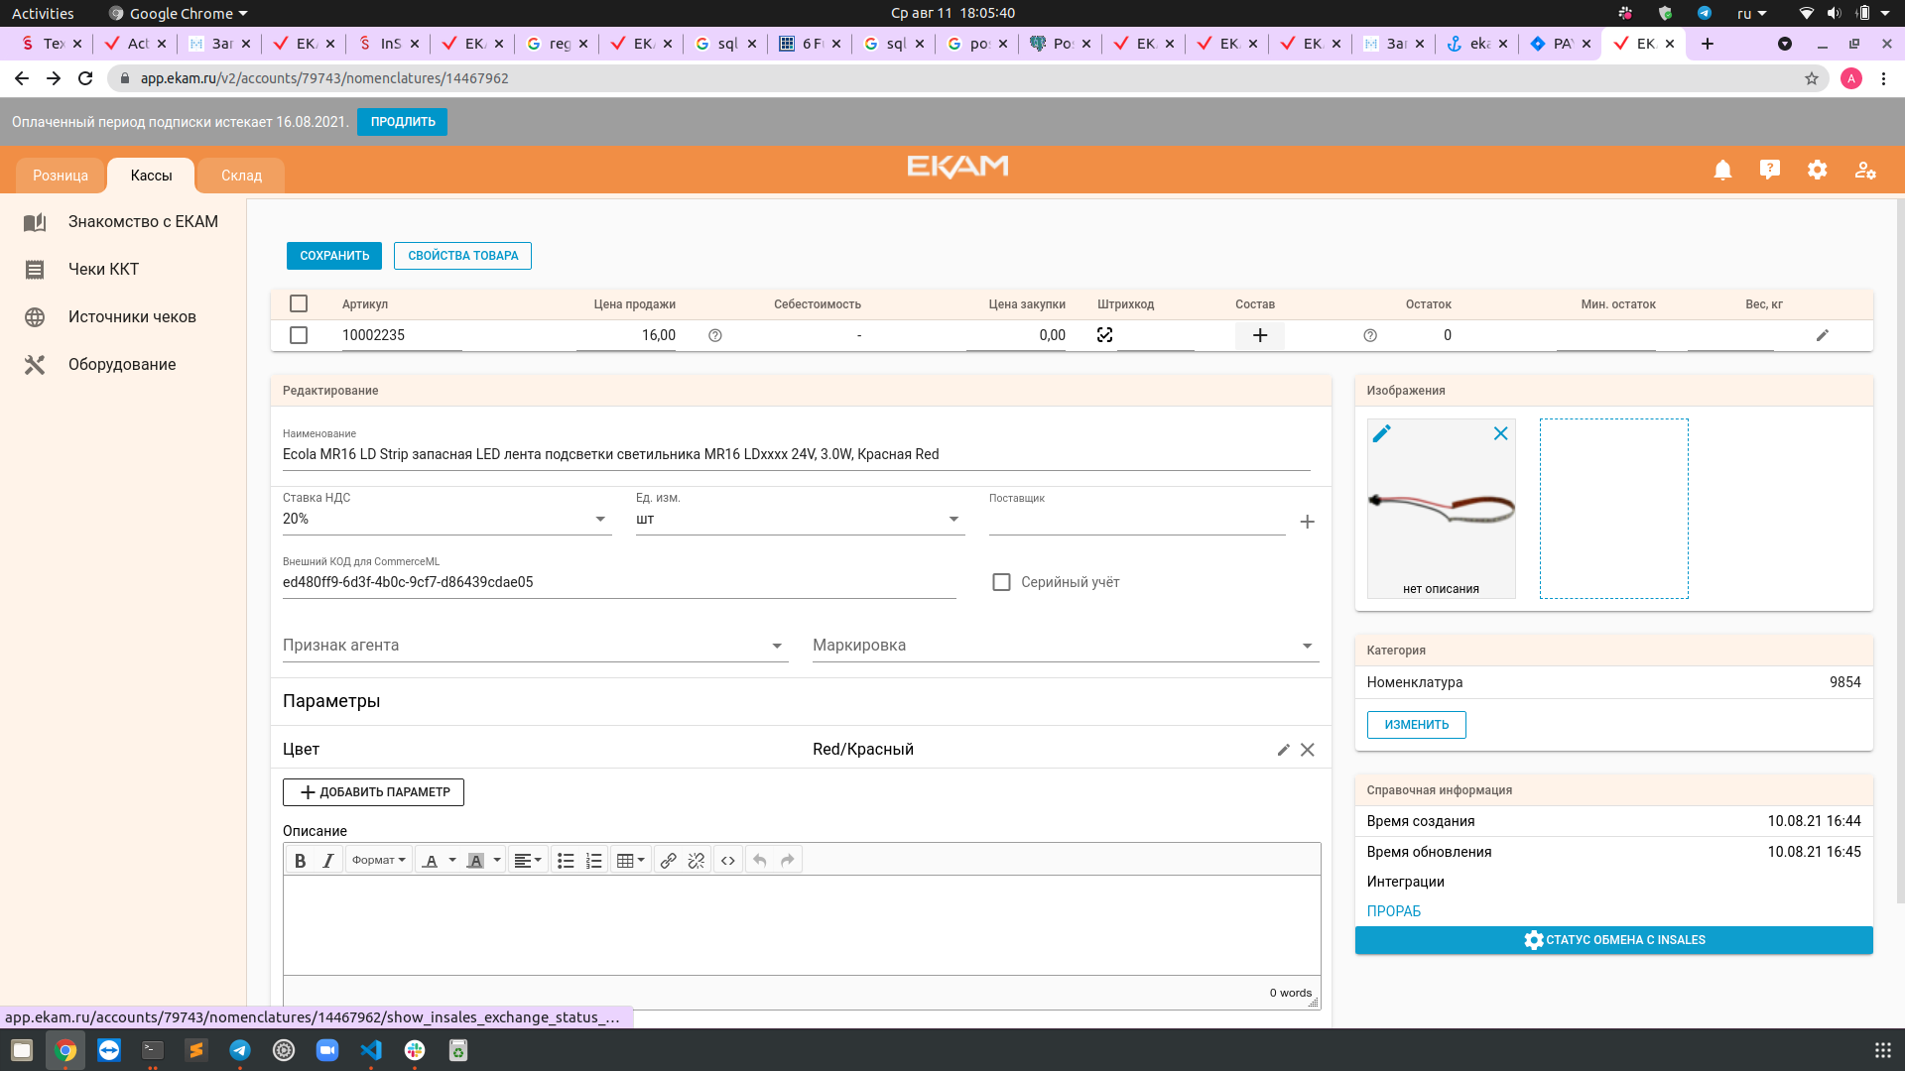Insert bullet list in description editor
This screenshot has width=1905, height=1071.
tap(566, 861)
